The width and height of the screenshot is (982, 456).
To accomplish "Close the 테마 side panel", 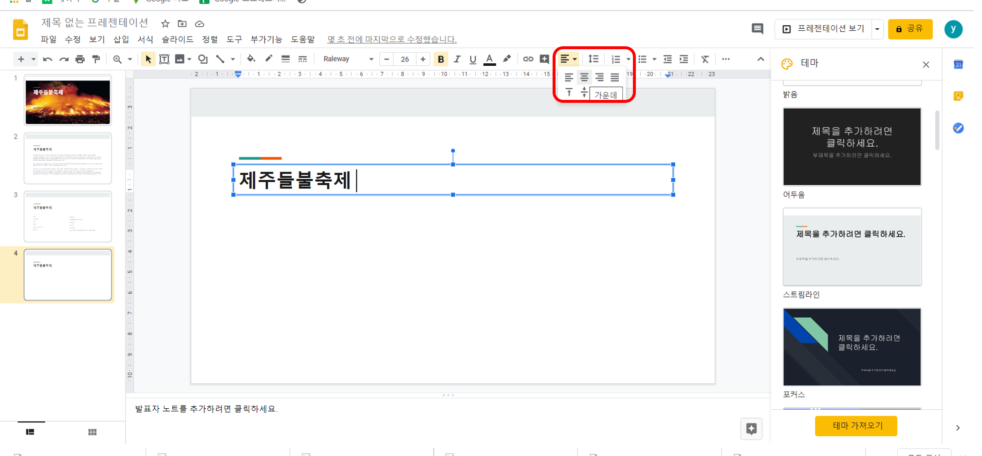I will 926,64.
